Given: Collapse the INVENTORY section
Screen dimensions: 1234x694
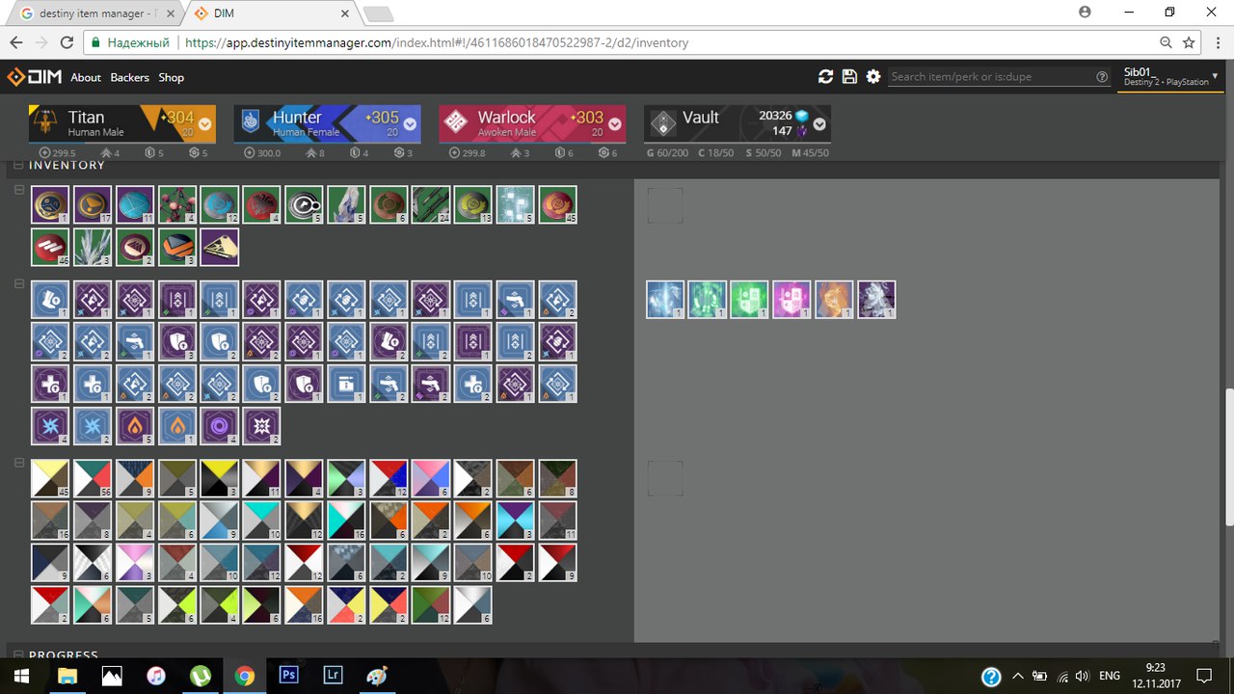Looking at the screenshot, I should 19,165.
